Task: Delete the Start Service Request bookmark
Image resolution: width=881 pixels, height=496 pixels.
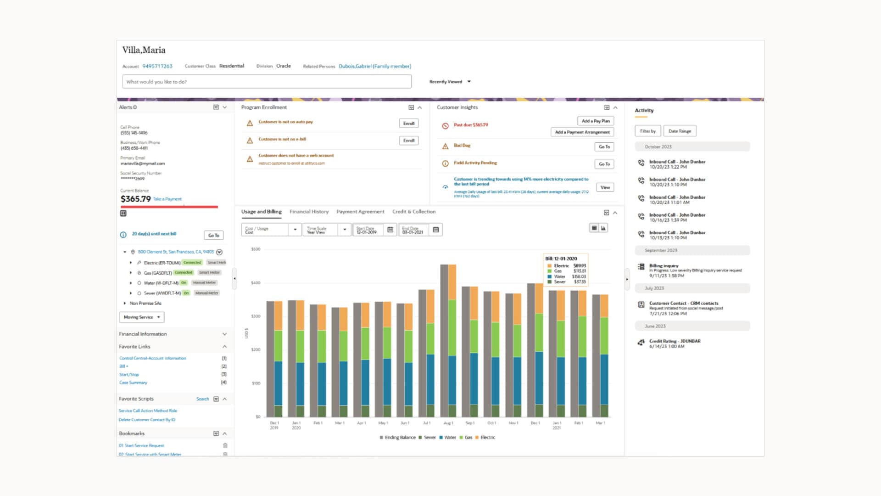Action: pyautogui.click(x=225, y=445)
